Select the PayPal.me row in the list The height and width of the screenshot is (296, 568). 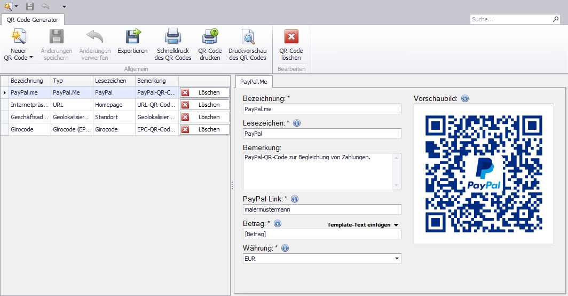tap(115, 92)
